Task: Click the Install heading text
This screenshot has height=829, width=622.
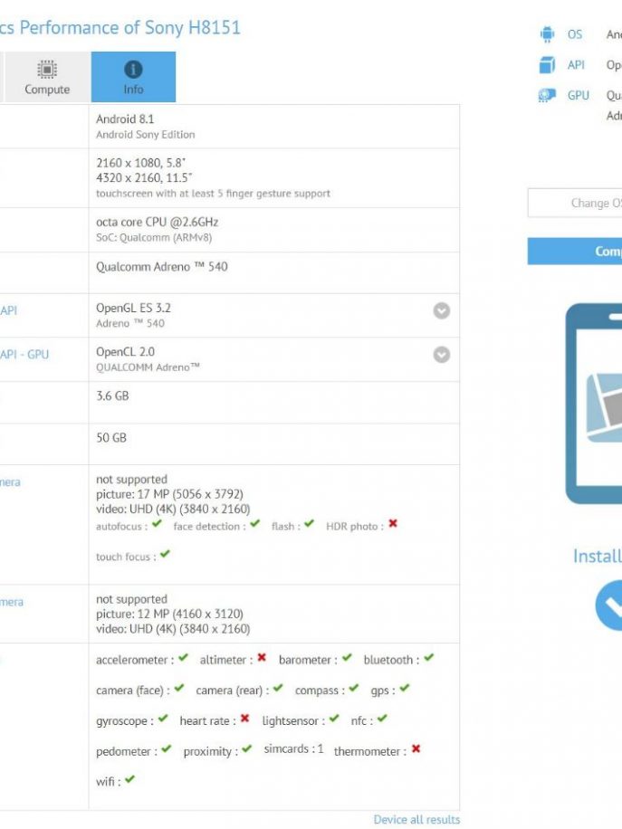Action: (x=597, y=557)
